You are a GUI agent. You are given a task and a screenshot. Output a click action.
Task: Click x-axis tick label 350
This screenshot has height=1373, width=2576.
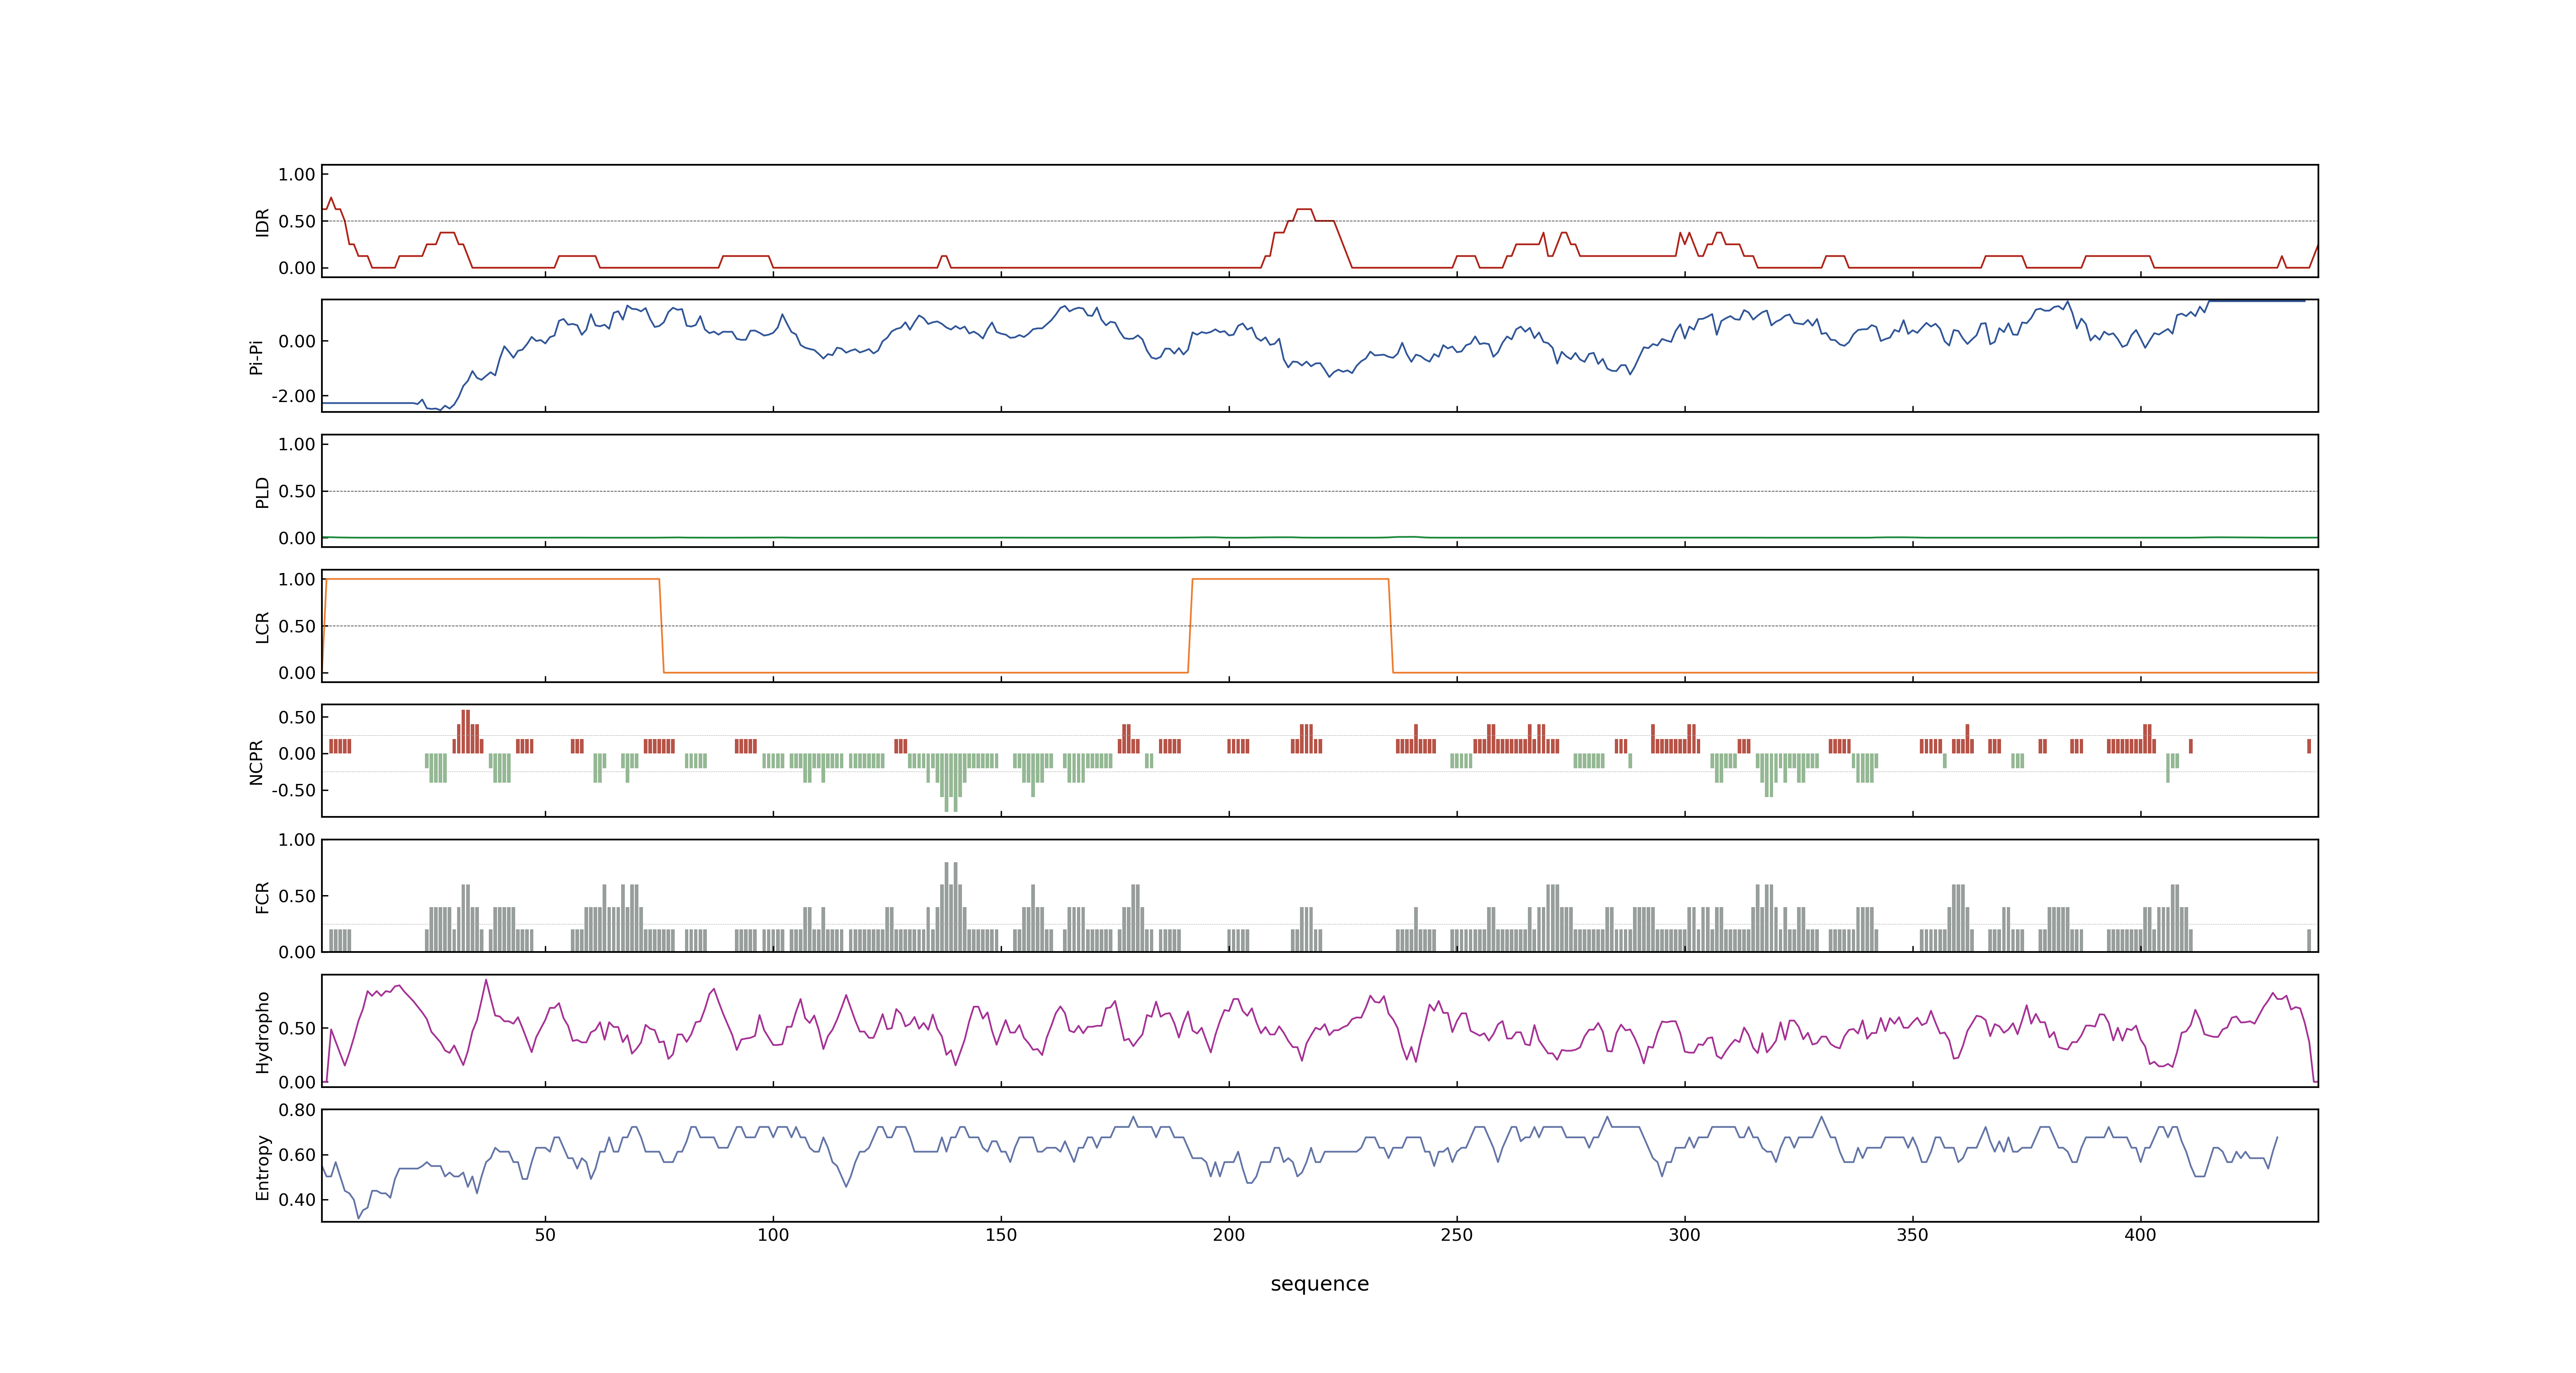(x=1913, y=1235)
